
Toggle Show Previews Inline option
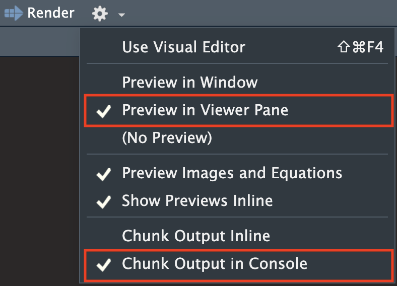(x=237, y=201)
